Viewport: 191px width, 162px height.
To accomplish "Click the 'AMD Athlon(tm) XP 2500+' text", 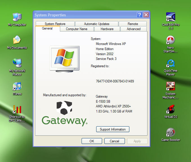I will (x=113, y=106).
